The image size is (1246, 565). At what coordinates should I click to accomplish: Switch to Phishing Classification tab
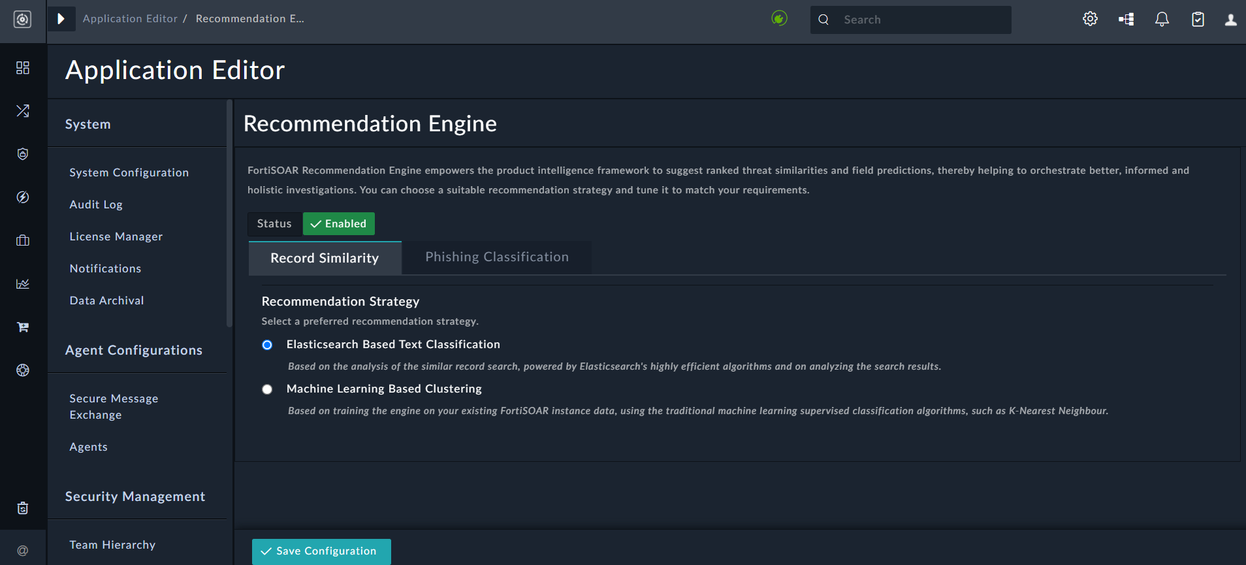497,257
